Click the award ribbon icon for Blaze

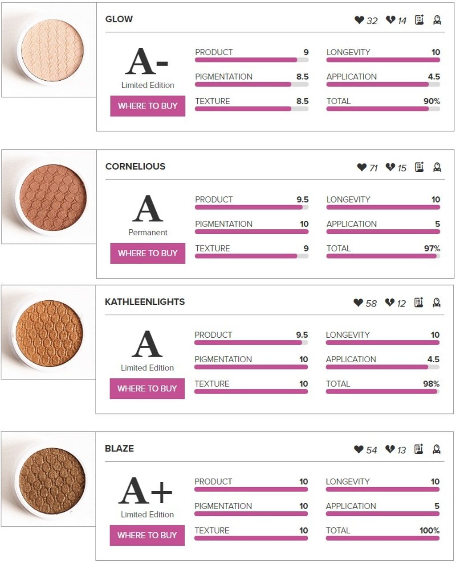(x=436, y=449)
